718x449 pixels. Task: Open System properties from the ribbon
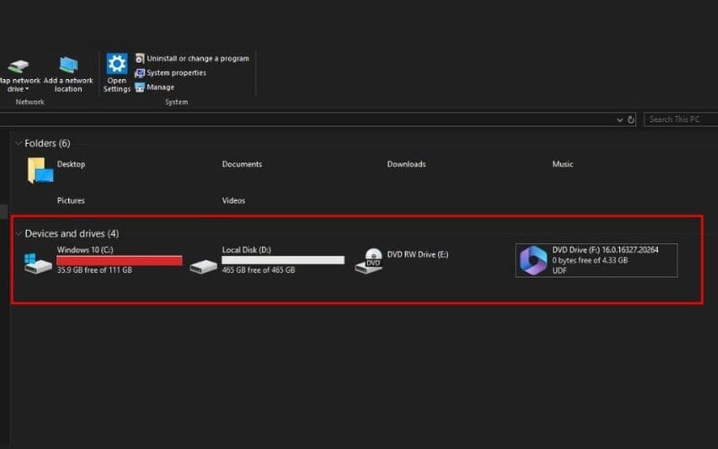(x=176, y=73)
